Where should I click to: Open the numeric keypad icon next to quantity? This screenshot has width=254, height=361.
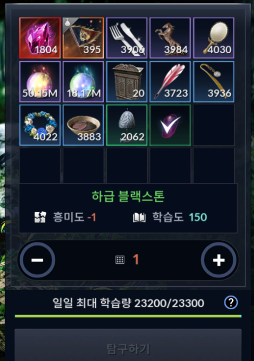pyautogui.click(x=120, y=260)
